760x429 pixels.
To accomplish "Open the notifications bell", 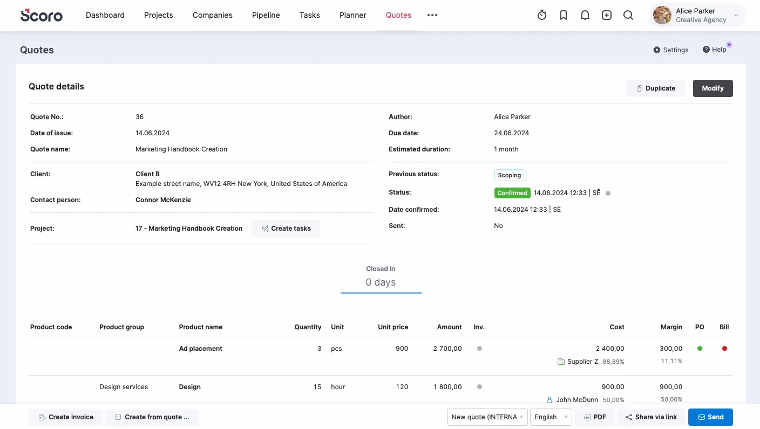I will coord(585,15).
